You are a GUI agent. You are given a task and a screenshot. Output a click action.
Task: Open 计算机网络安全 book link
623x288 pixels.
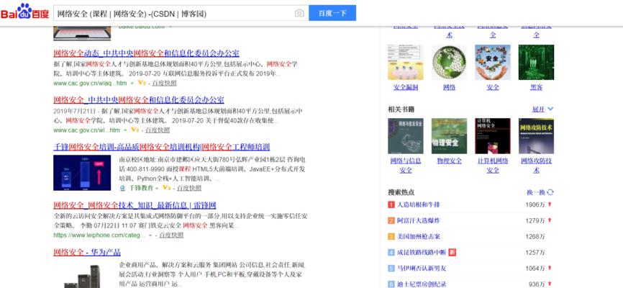point(493,166)
